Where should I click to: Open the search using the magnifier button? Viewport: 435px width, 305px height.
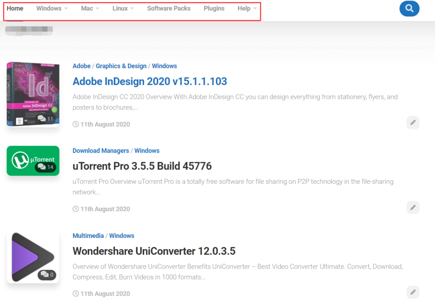pyautogui.click(x=409, y=8)
